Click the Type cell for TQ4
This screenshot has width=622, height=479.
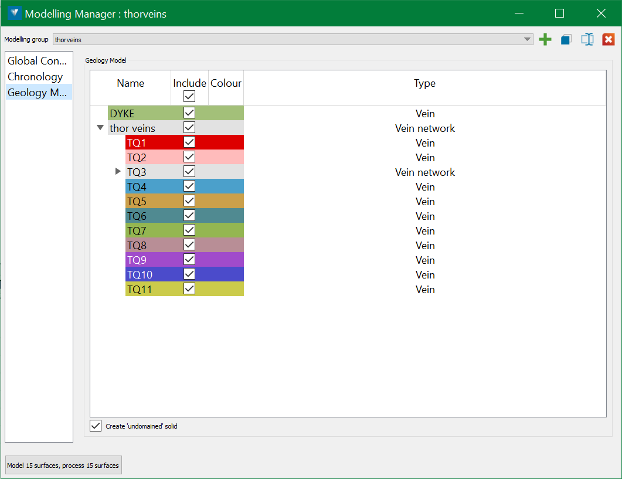click(x=424, y=187)
